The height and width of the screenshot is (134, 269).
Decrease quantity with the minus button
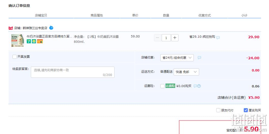coord(158,38)
